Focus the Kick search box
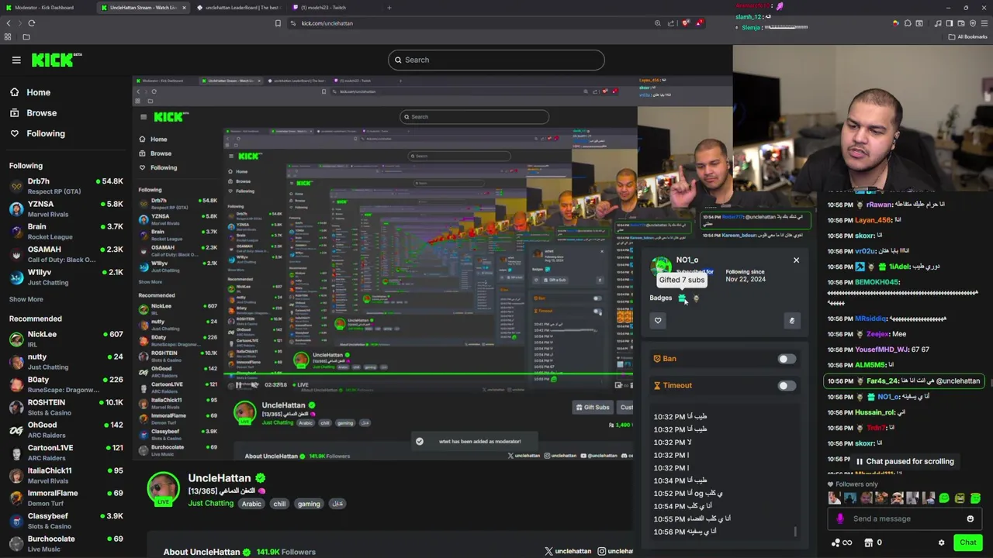Screen dimensions: 993x558 (496, 60)
